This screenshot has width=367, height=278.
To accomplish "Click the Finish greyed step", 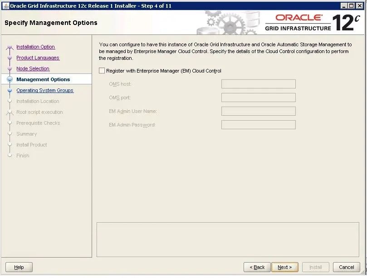I will [23, 156].
